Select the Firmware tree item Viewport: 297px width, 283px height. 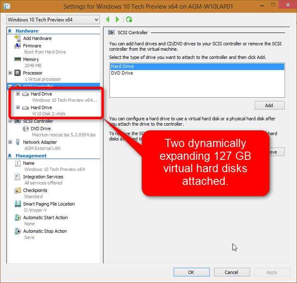pos(32,46)
